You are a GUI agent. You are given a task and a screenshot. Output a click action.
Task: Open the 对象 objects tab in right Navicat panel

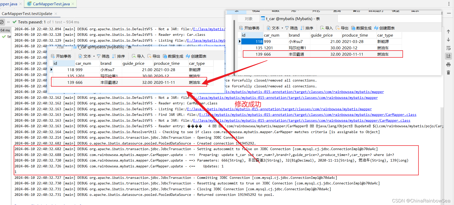[x=249, y=19]
